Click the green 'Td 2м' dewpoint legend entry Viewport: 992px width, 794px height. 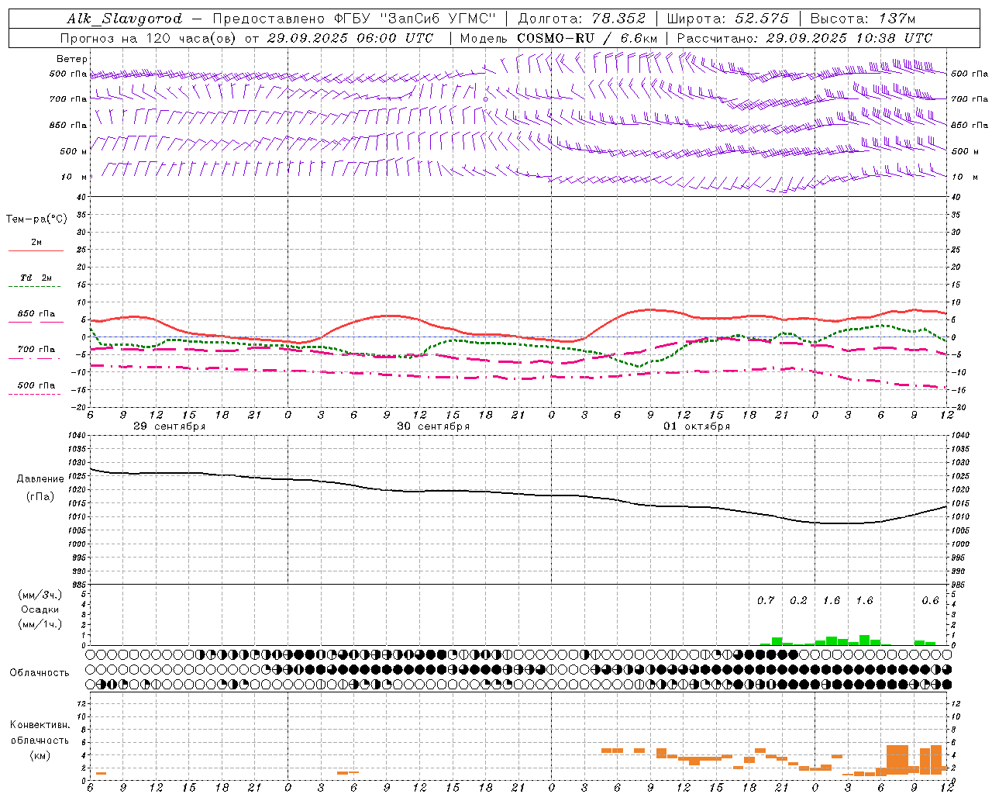(36, 278)
